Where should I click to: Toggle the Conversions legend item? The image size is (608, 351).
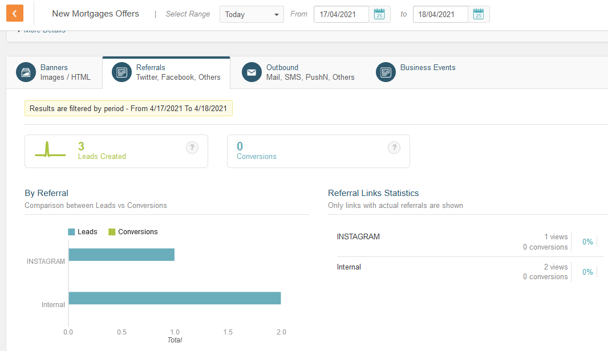pos(133,232)
